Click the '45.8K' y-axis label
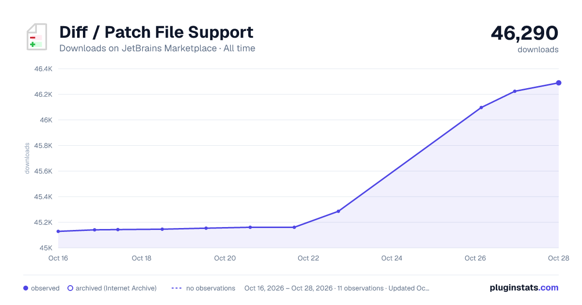The width and height of the screenshot is (582, 305). coord(43,146)
